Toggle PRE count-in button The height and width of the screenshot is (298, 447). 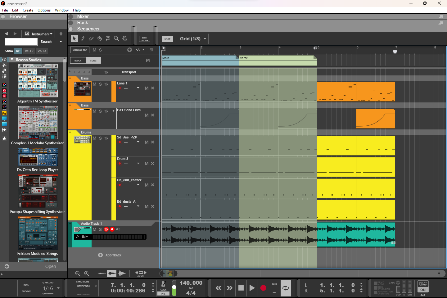point(163,294)
